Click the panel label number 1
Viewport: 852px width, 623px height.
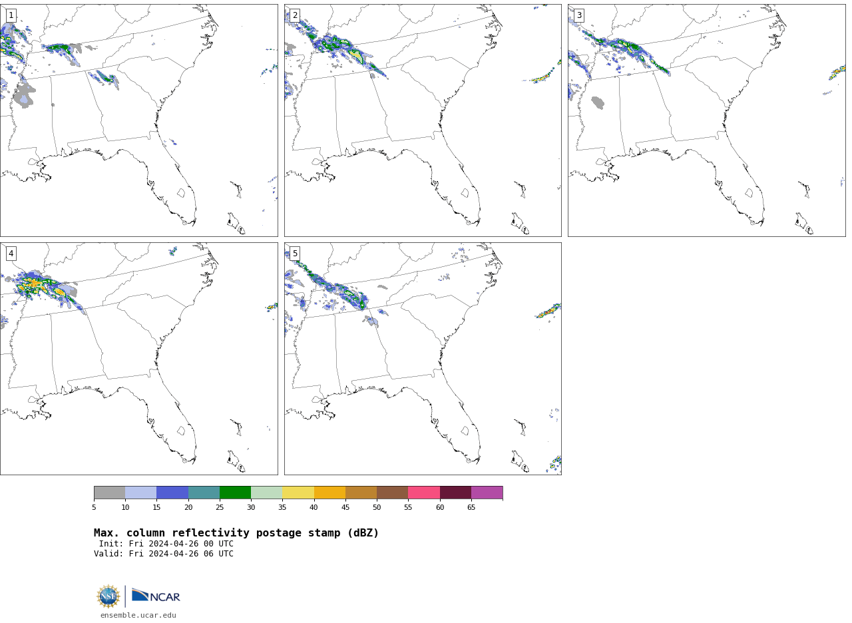11,15
